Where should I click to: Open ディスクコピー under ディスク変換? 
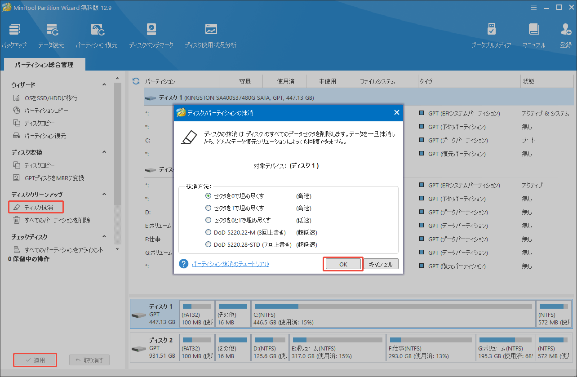34,165
